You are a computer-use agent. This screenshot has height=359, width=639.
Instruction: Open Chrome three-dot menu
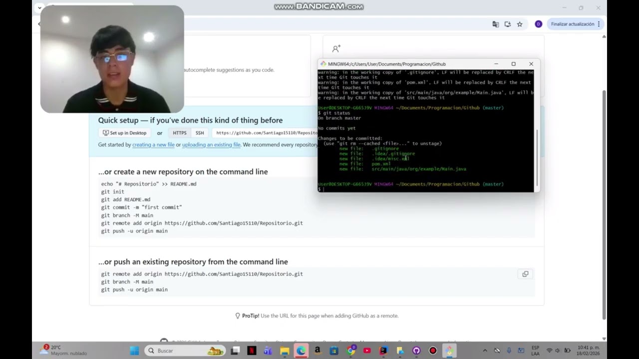(599, 24)
